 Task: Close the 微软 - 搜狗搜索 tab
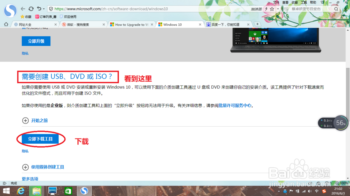(104, 24)
